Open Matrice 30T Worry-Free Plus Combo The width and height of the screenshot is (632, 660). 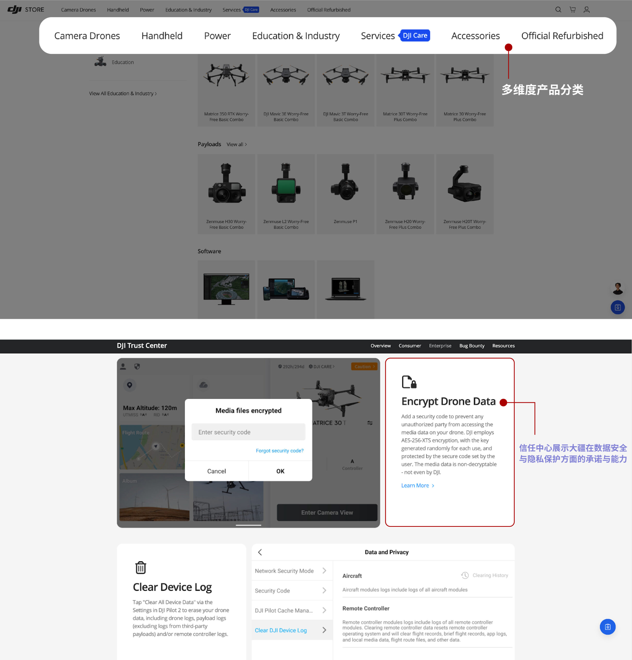click(x=405, y=90)
